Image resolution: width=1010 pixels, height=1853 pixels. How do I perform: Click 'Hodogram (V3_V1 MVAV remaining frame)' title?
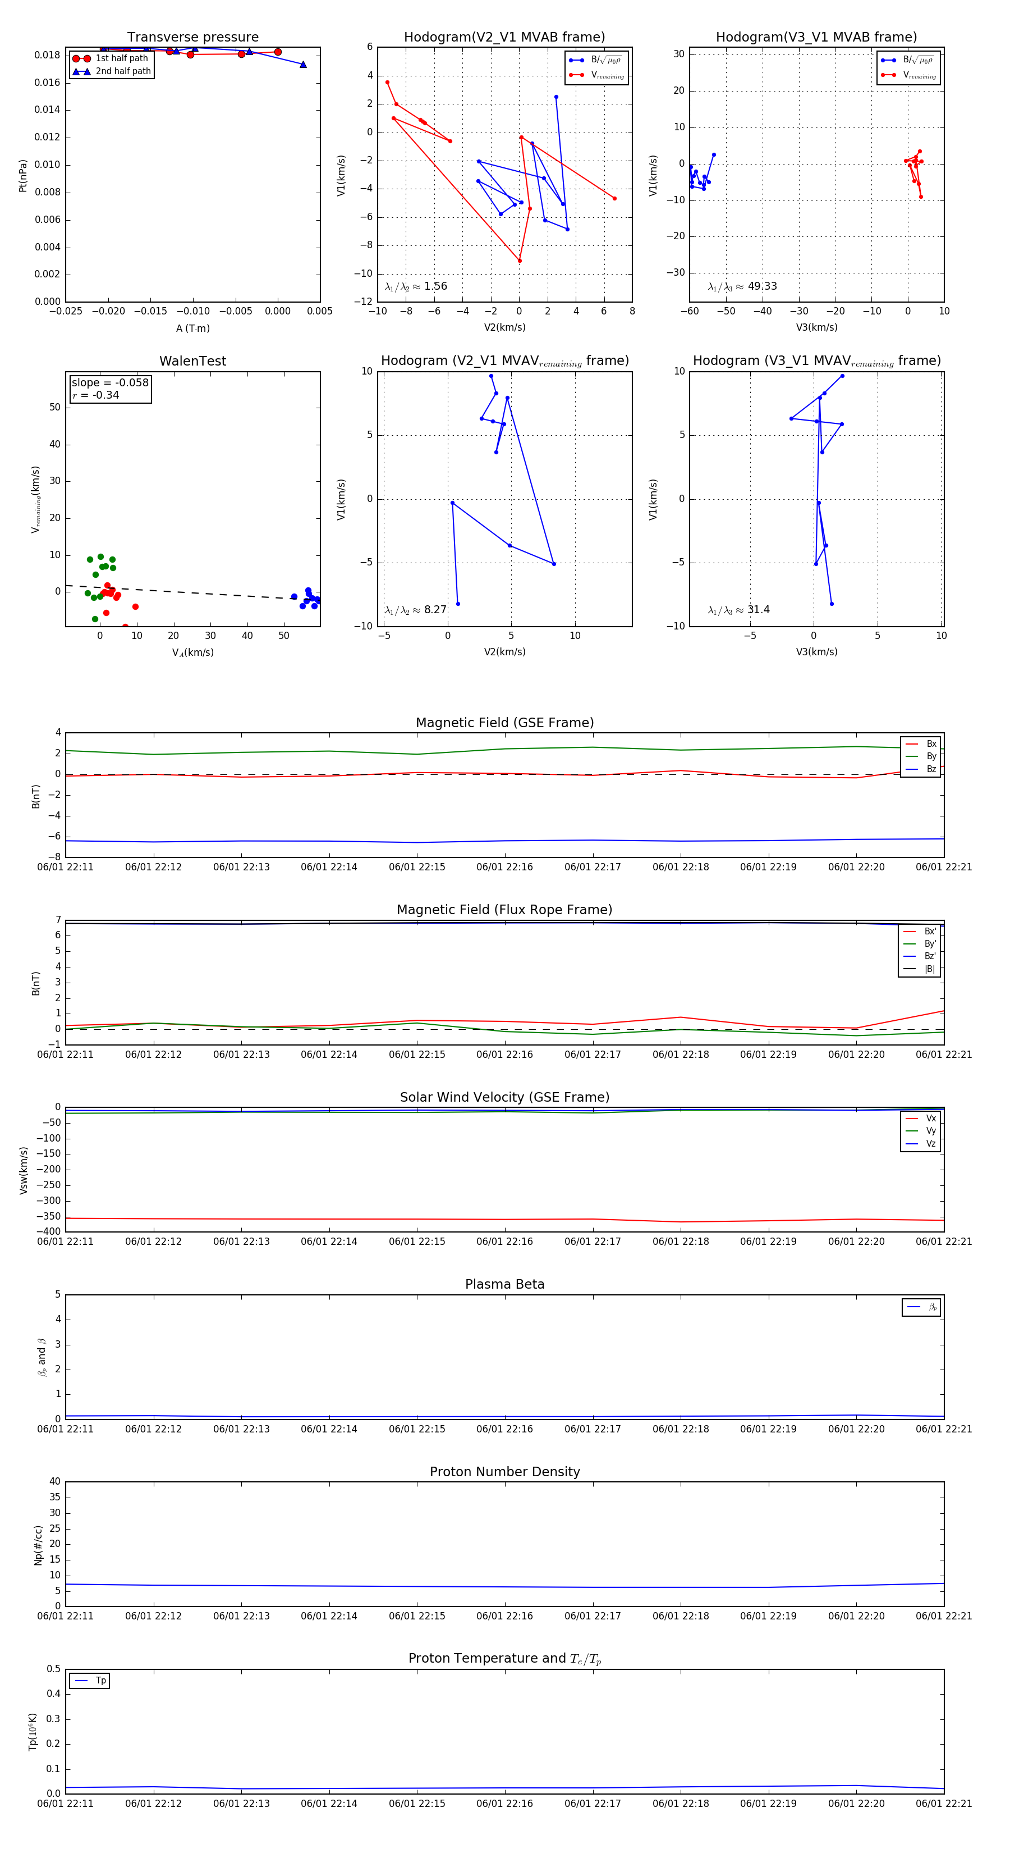816,361
